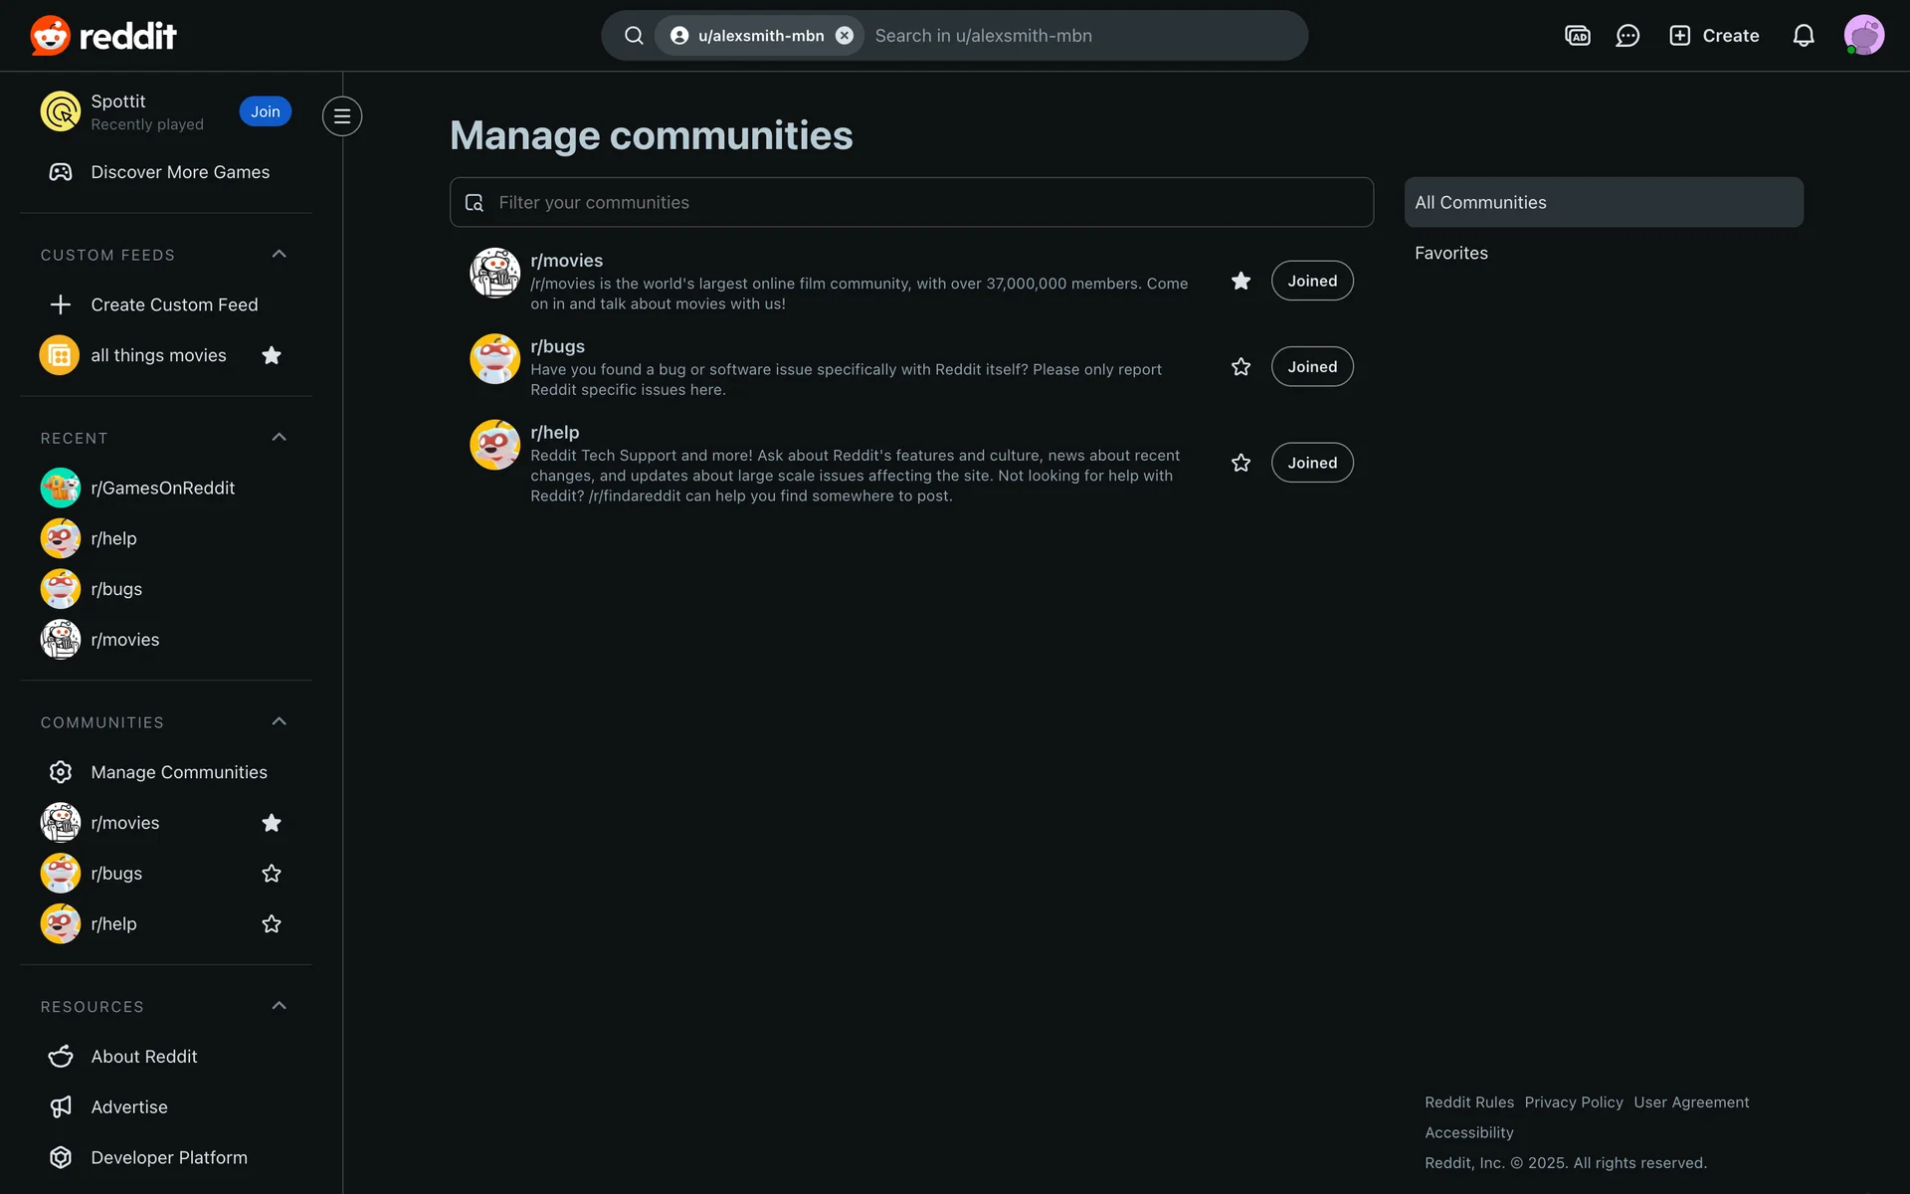Click the Reddit logo home icon

(x=50, y=36)
